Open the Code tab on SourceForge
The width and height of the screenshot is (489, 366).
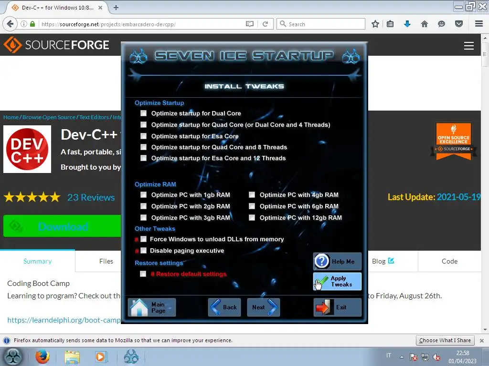(449, 261)
